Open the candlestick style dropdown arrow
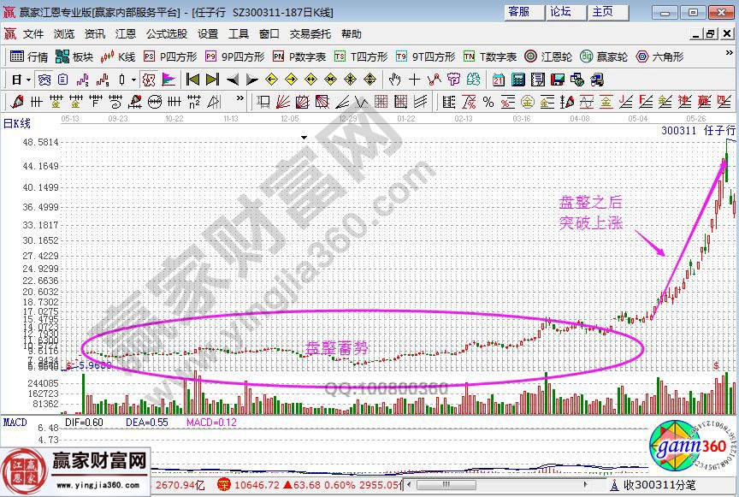 tap(133, 80)
